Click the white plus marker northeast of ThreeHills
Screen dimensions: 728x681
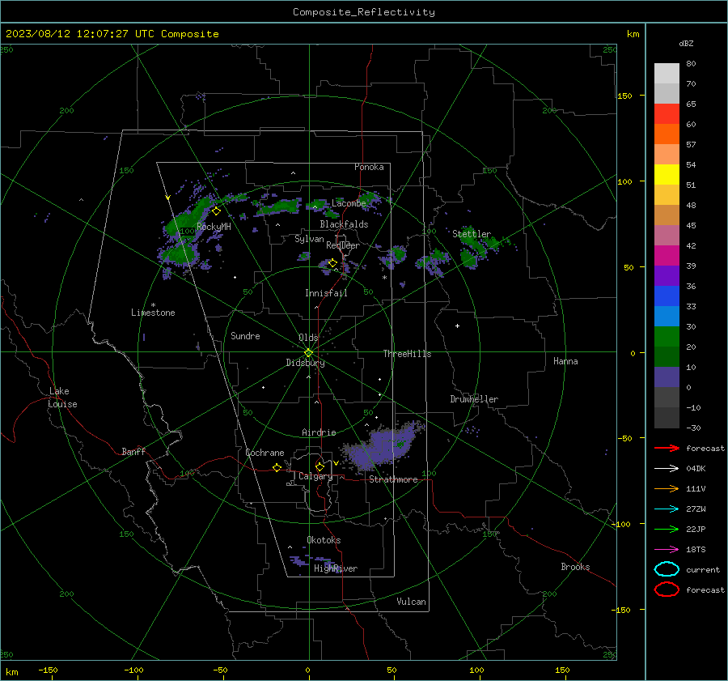(x=457, y=326)
